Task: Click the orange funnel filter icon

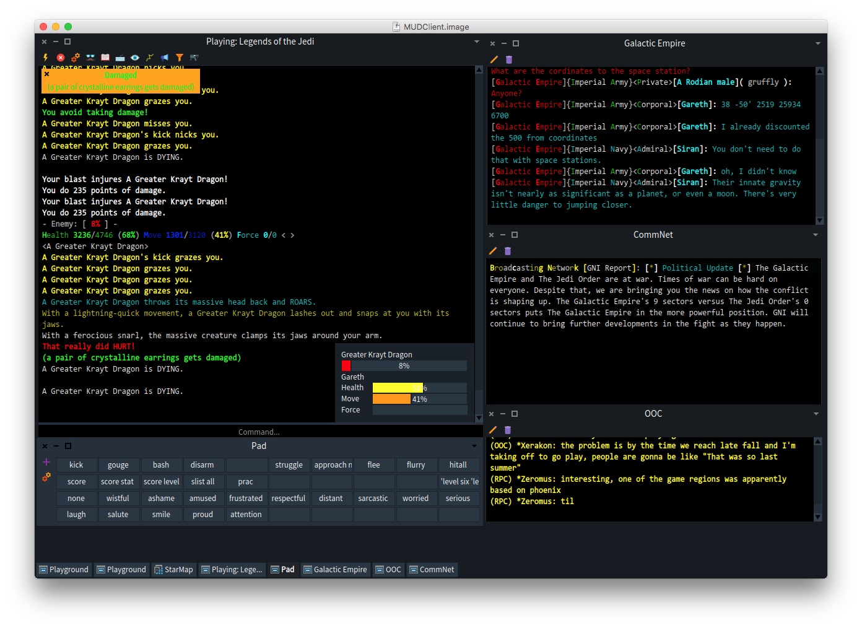Action: click(x=180, y=58)
